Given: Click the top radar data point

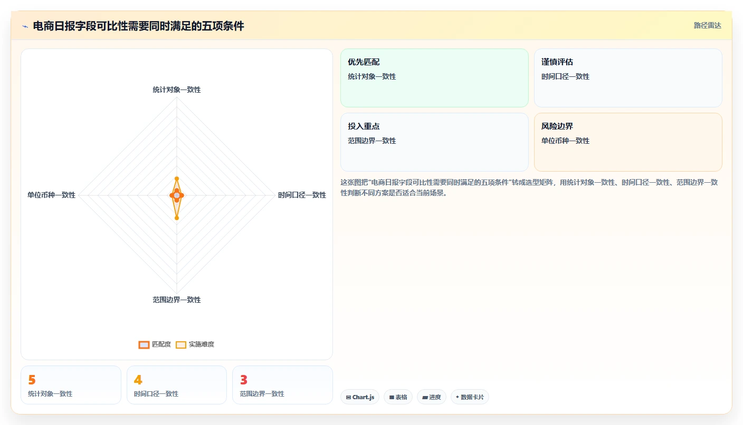Looking at the screenshot, I should [177, 179].
